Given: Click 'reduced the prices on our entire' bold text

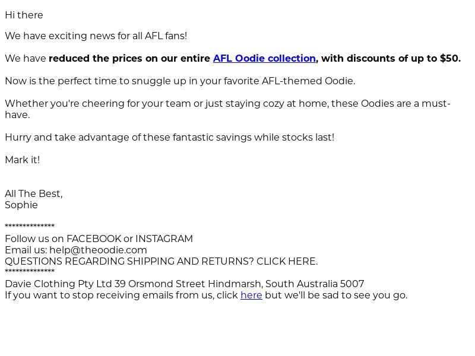Looking at the screenshot, I should [x=129, y=58].
